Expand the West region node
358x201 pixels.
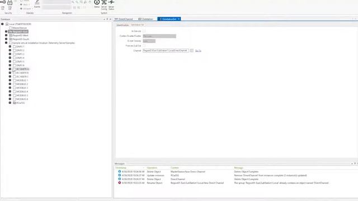point(6,35)
